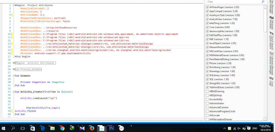Launch Firefox from the taskbar
Viewport: 275px width, 132px height.
tap(92, 128)
